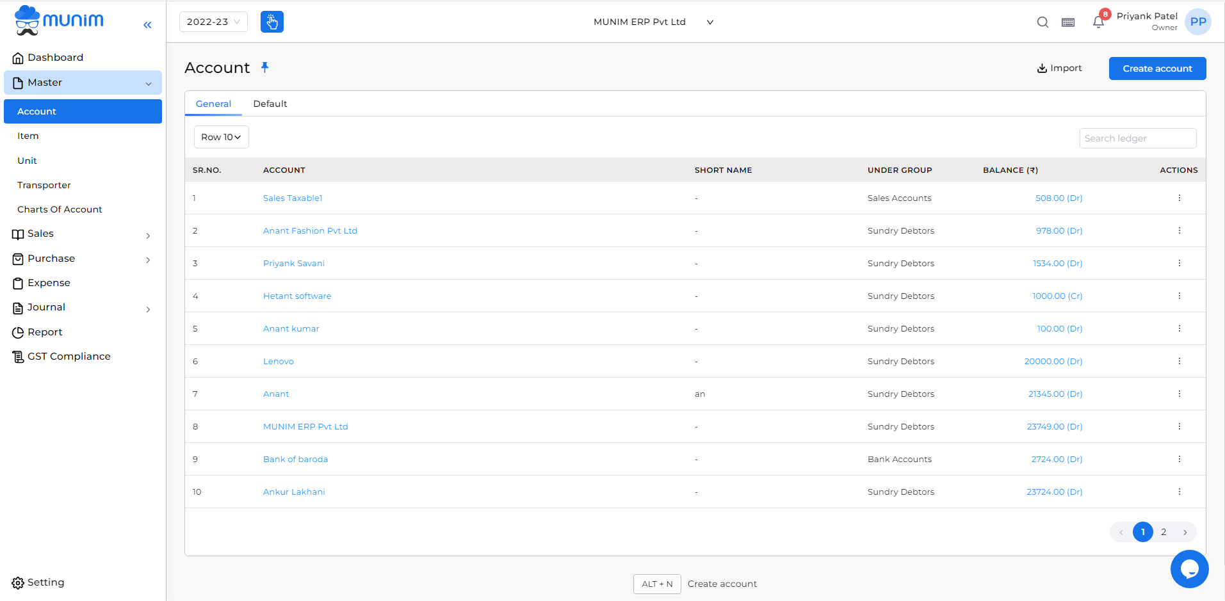Open actions menu for Ankur Lakhani
This screenshot has height=601, width=1225.
click(1179, 492)
